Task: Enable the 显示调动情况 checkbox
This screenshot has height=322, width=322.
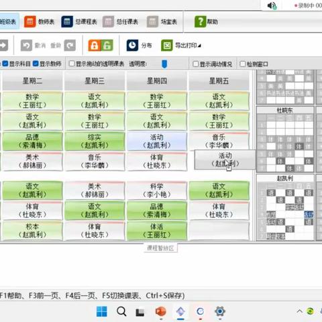Action: click(196, 64)
